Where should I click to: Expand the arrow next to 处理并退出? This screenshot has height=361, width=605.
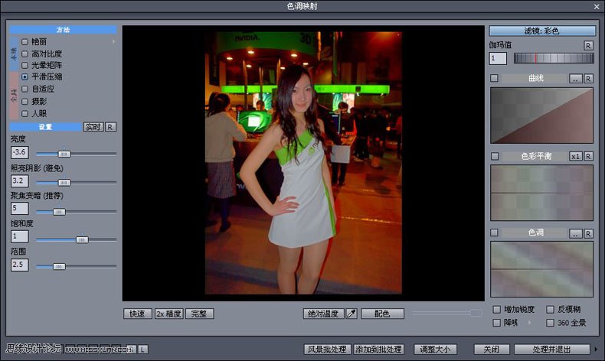(596, 350)
